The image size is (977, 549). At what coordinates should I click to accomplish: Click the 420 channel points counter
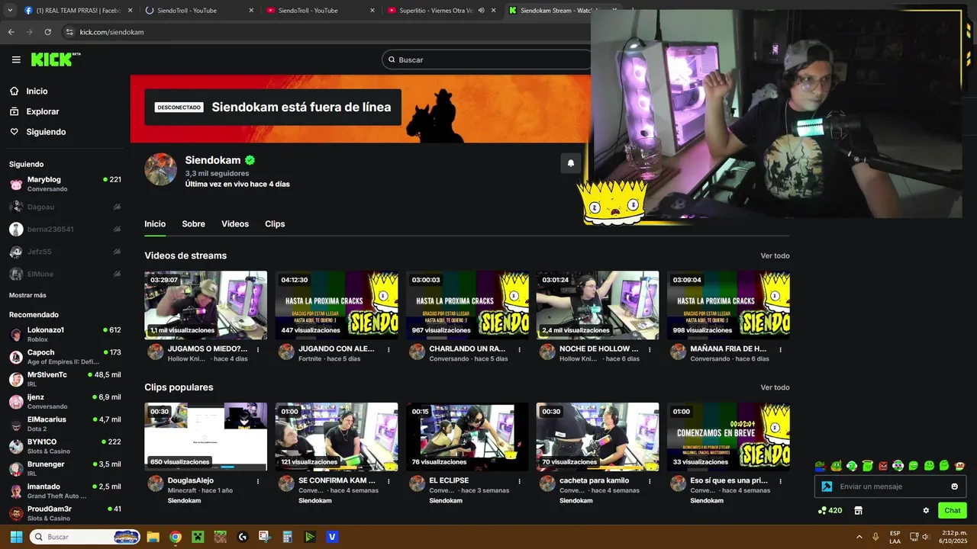tap(830, 511)
